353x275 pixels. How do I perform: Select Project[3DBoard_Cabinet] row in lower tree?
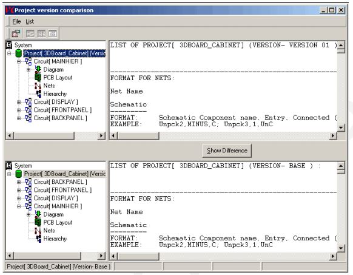64,174
